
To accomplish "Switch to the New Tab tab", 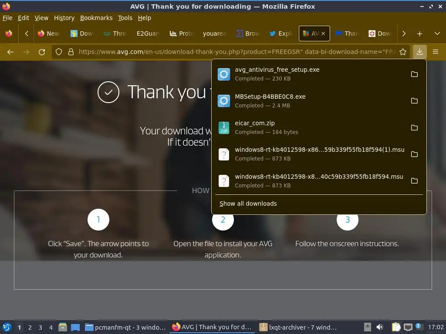I will 49,33.
